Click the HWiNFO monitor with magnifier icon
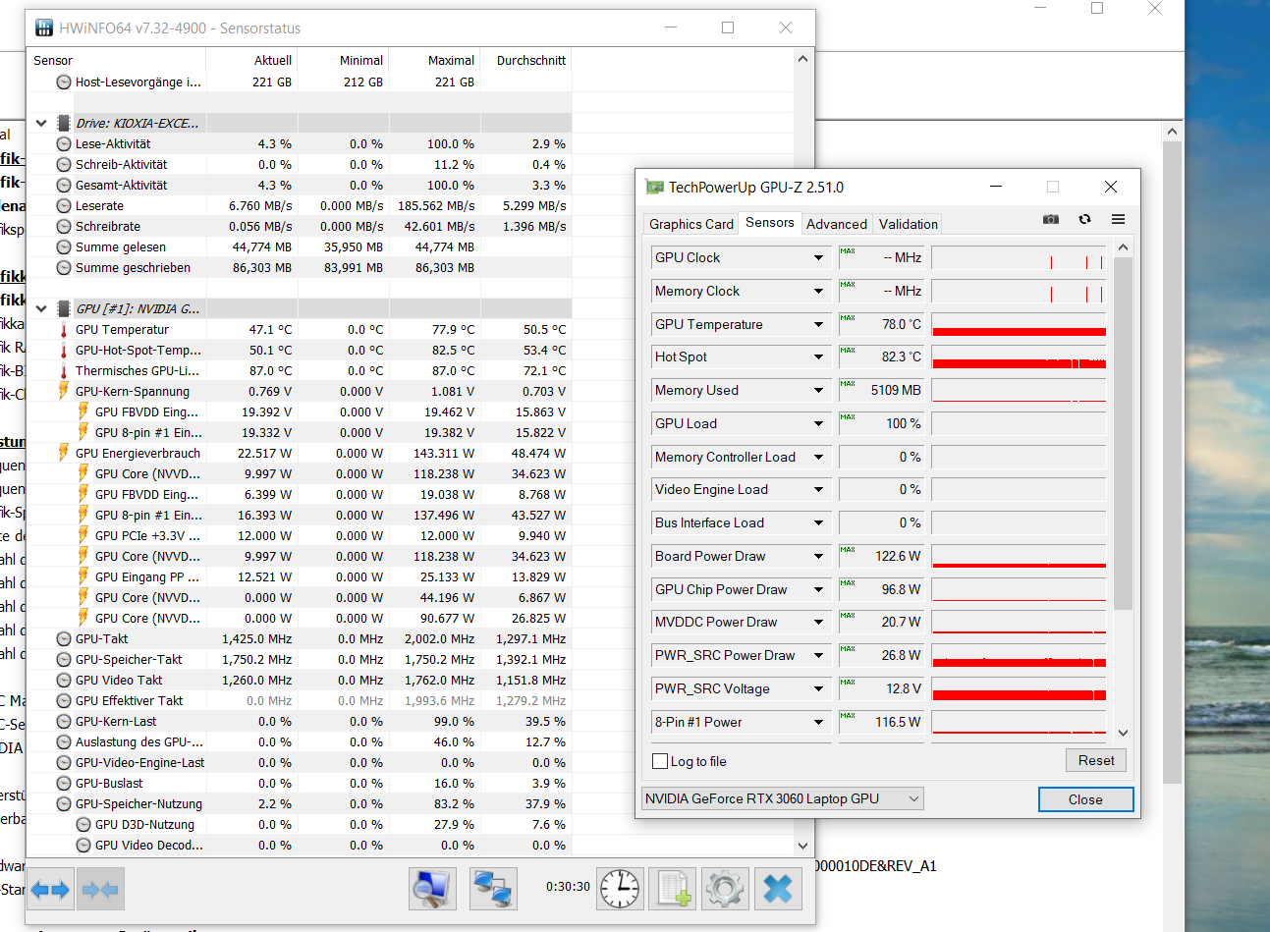Viewport: 1270px width, 932px height. click(x=433, y=890)
